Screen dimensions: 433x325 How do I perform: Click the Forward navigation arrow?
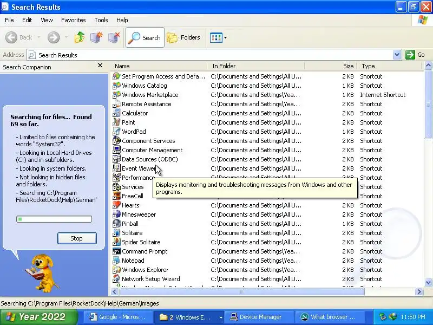point(54,37)
